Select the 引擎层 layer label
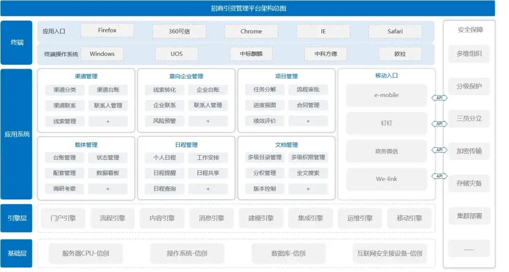 tap(16, 218)
